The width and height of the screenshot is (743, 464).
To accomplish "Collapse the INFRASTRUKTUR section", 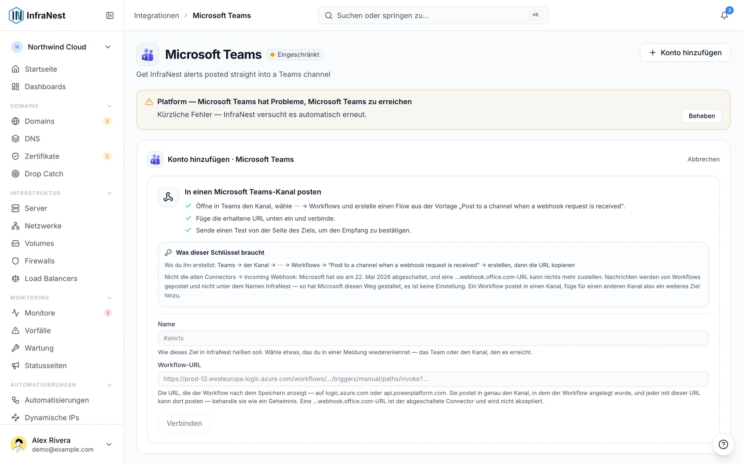I will [109, 193].
